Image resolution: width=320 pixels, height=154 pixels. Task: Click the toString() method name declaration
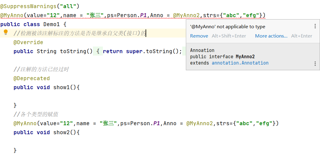76,51
